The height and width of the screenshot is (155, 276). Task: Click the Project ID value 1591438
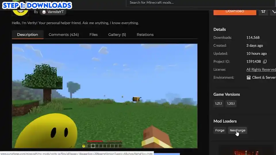pos(254,61)
